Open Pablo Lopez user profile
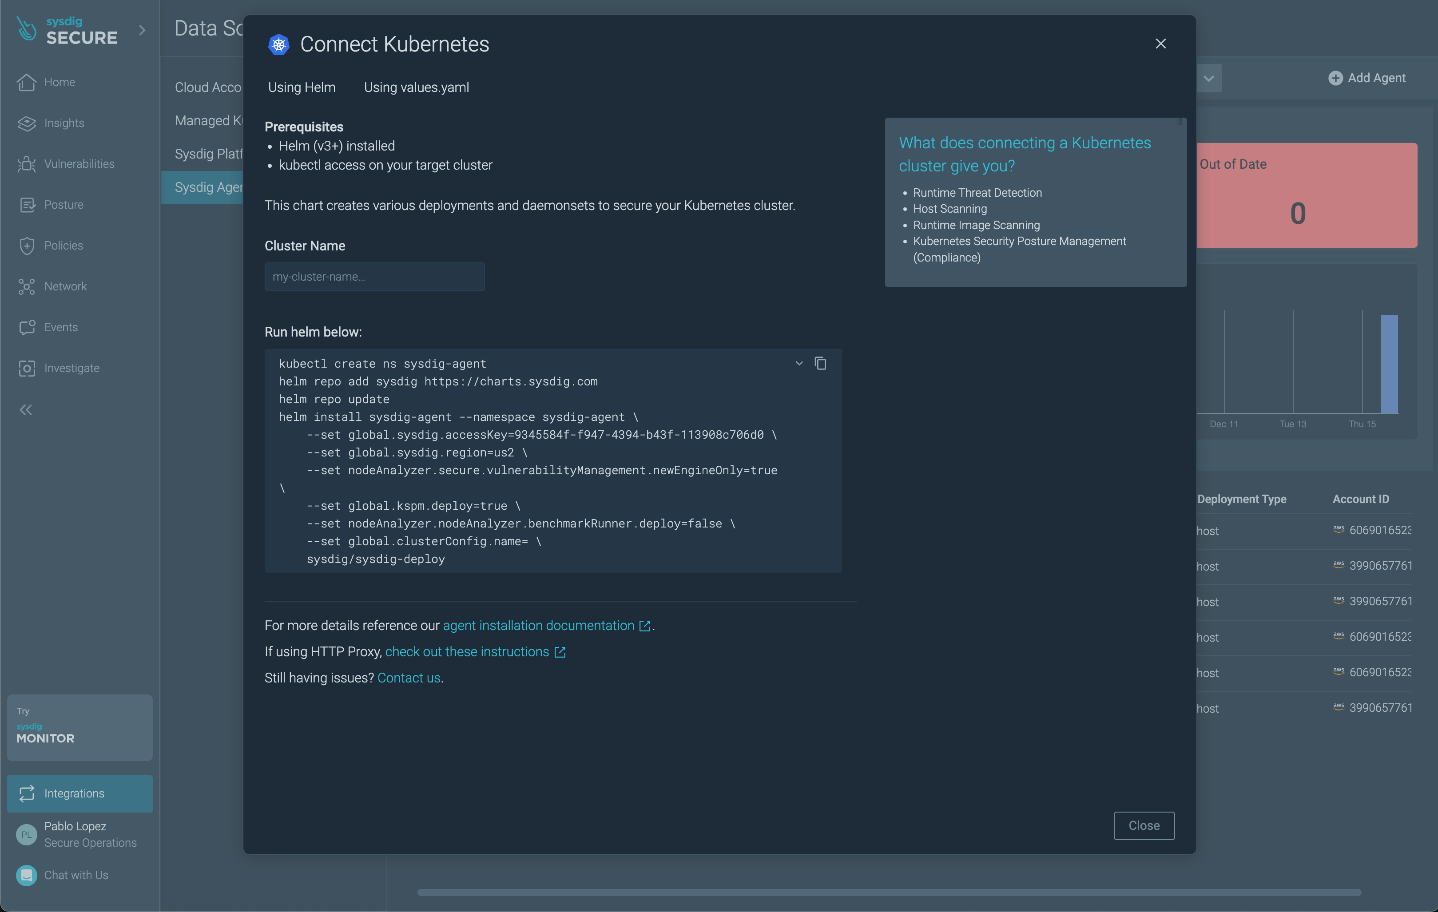Image resolution: width=1438 pixels, height=912 pixels. (79, 834)
